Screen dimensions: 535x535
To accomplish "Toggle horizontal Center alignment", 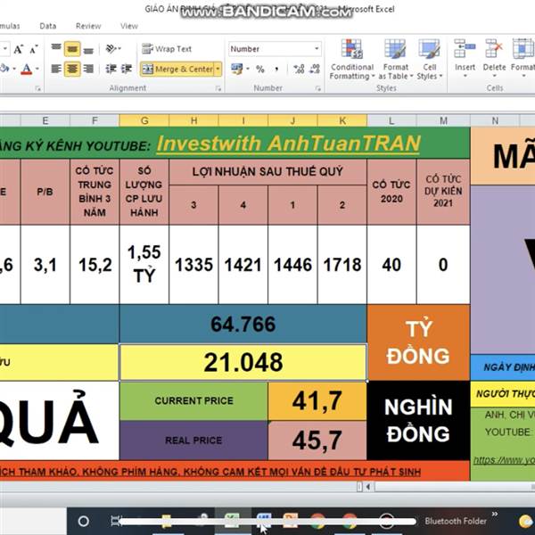I will [x=72, y=69].
